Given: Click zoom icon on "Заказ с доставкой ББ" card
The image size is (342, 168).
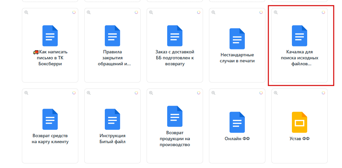Looking at the screenshot, I should tap(151, 12).
